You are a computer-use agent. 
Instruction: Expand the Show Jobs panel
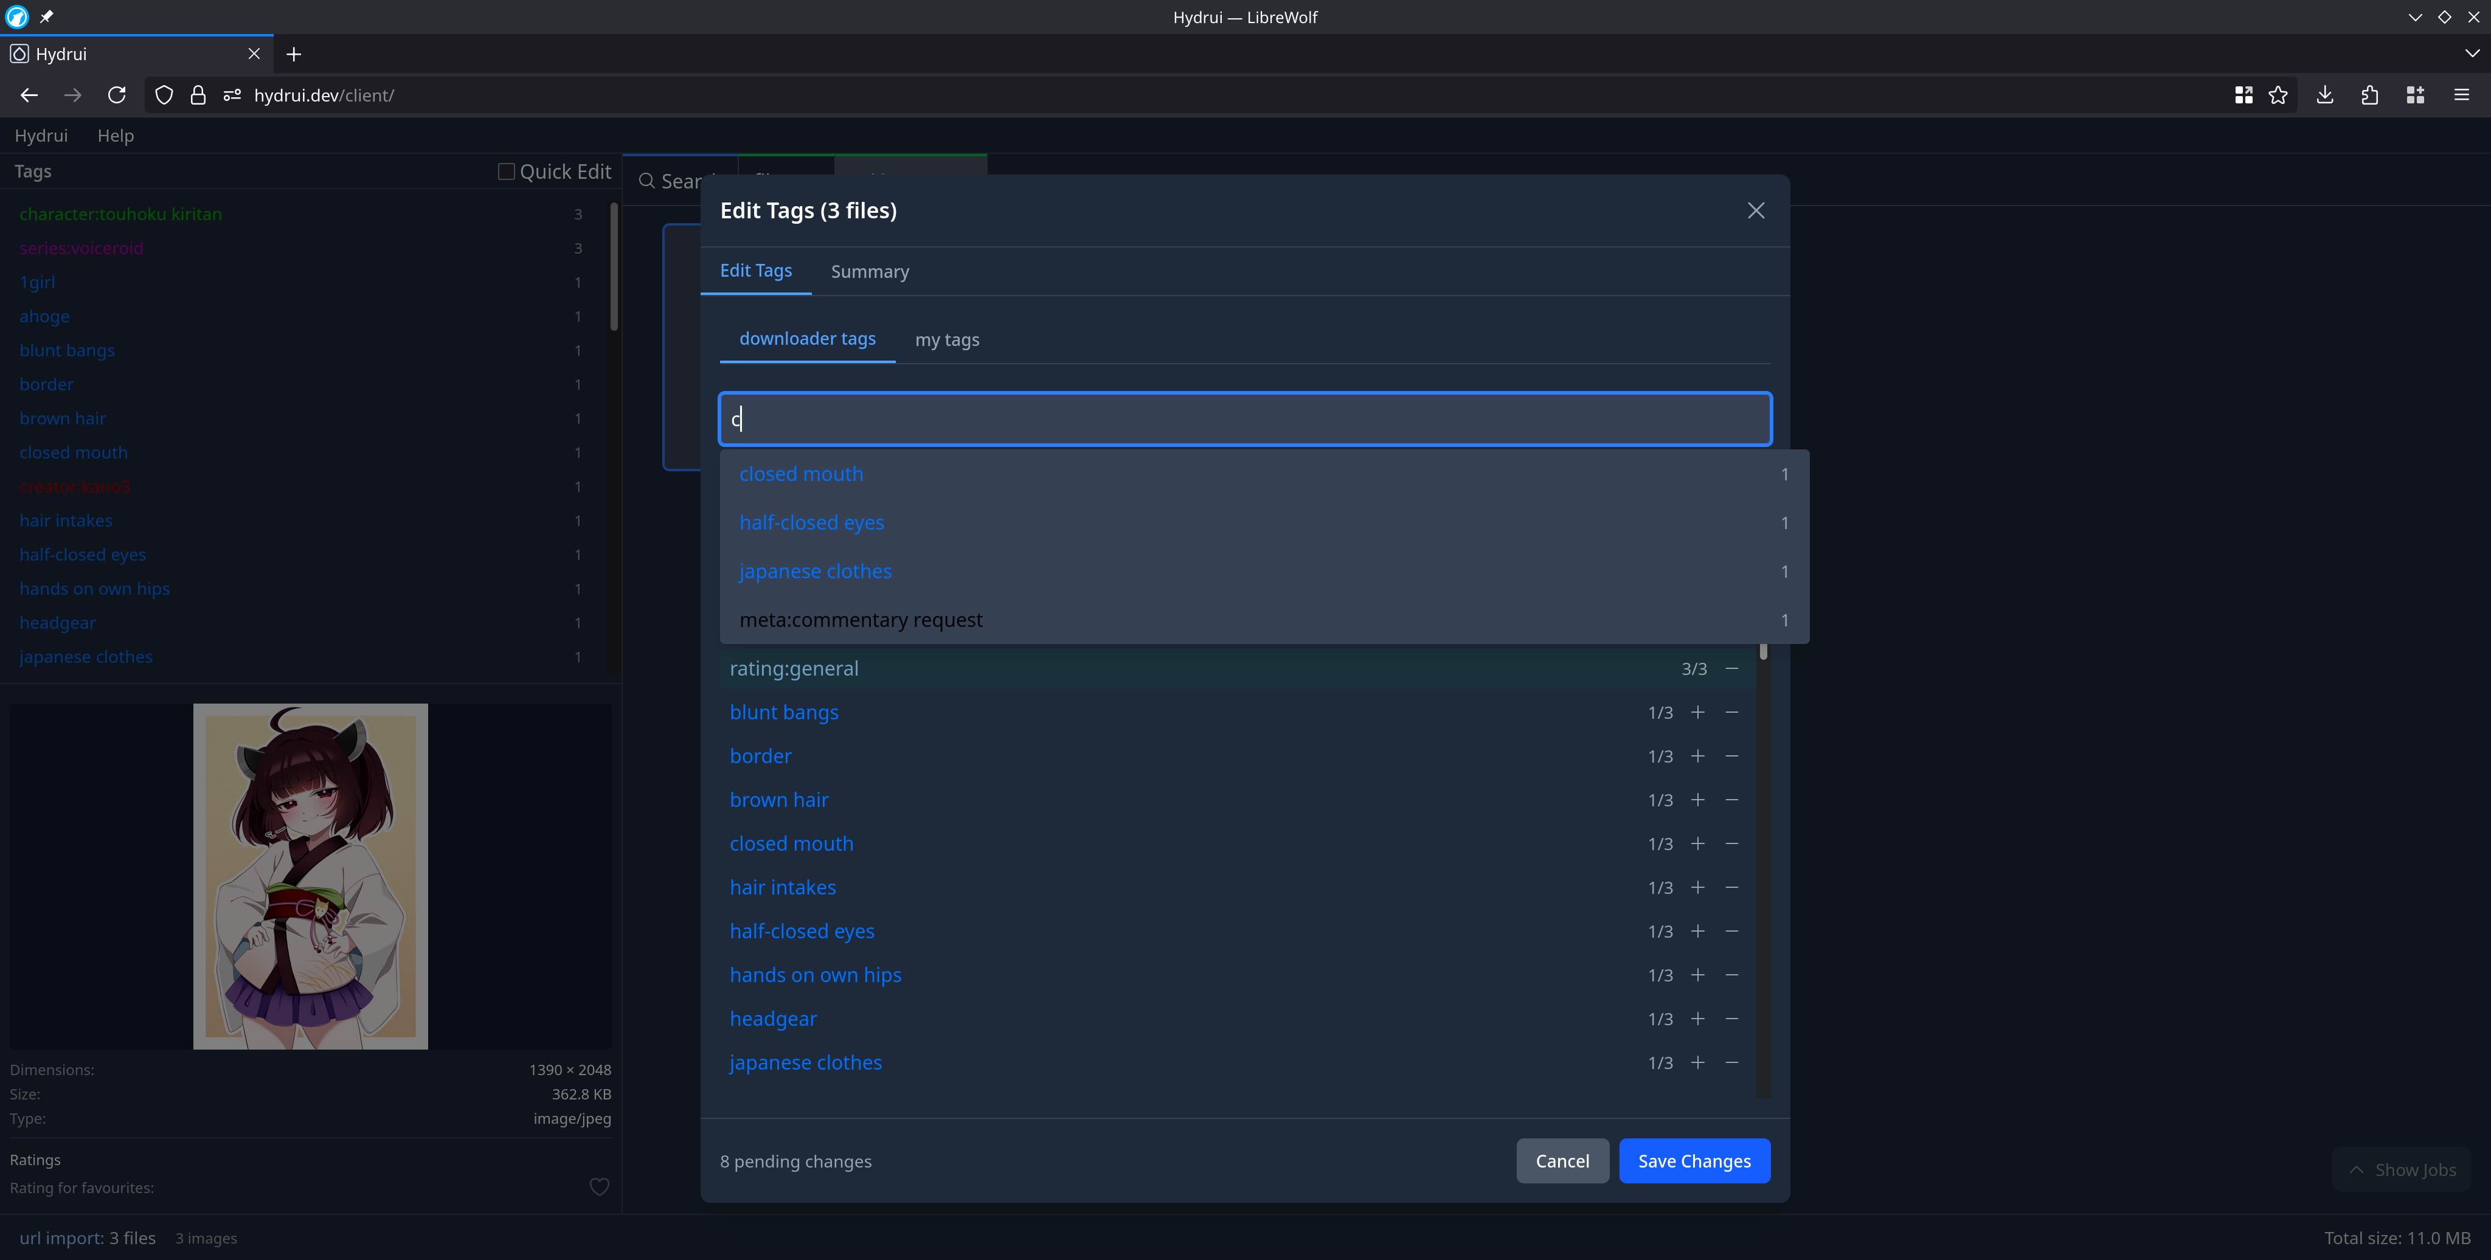2402,1170
